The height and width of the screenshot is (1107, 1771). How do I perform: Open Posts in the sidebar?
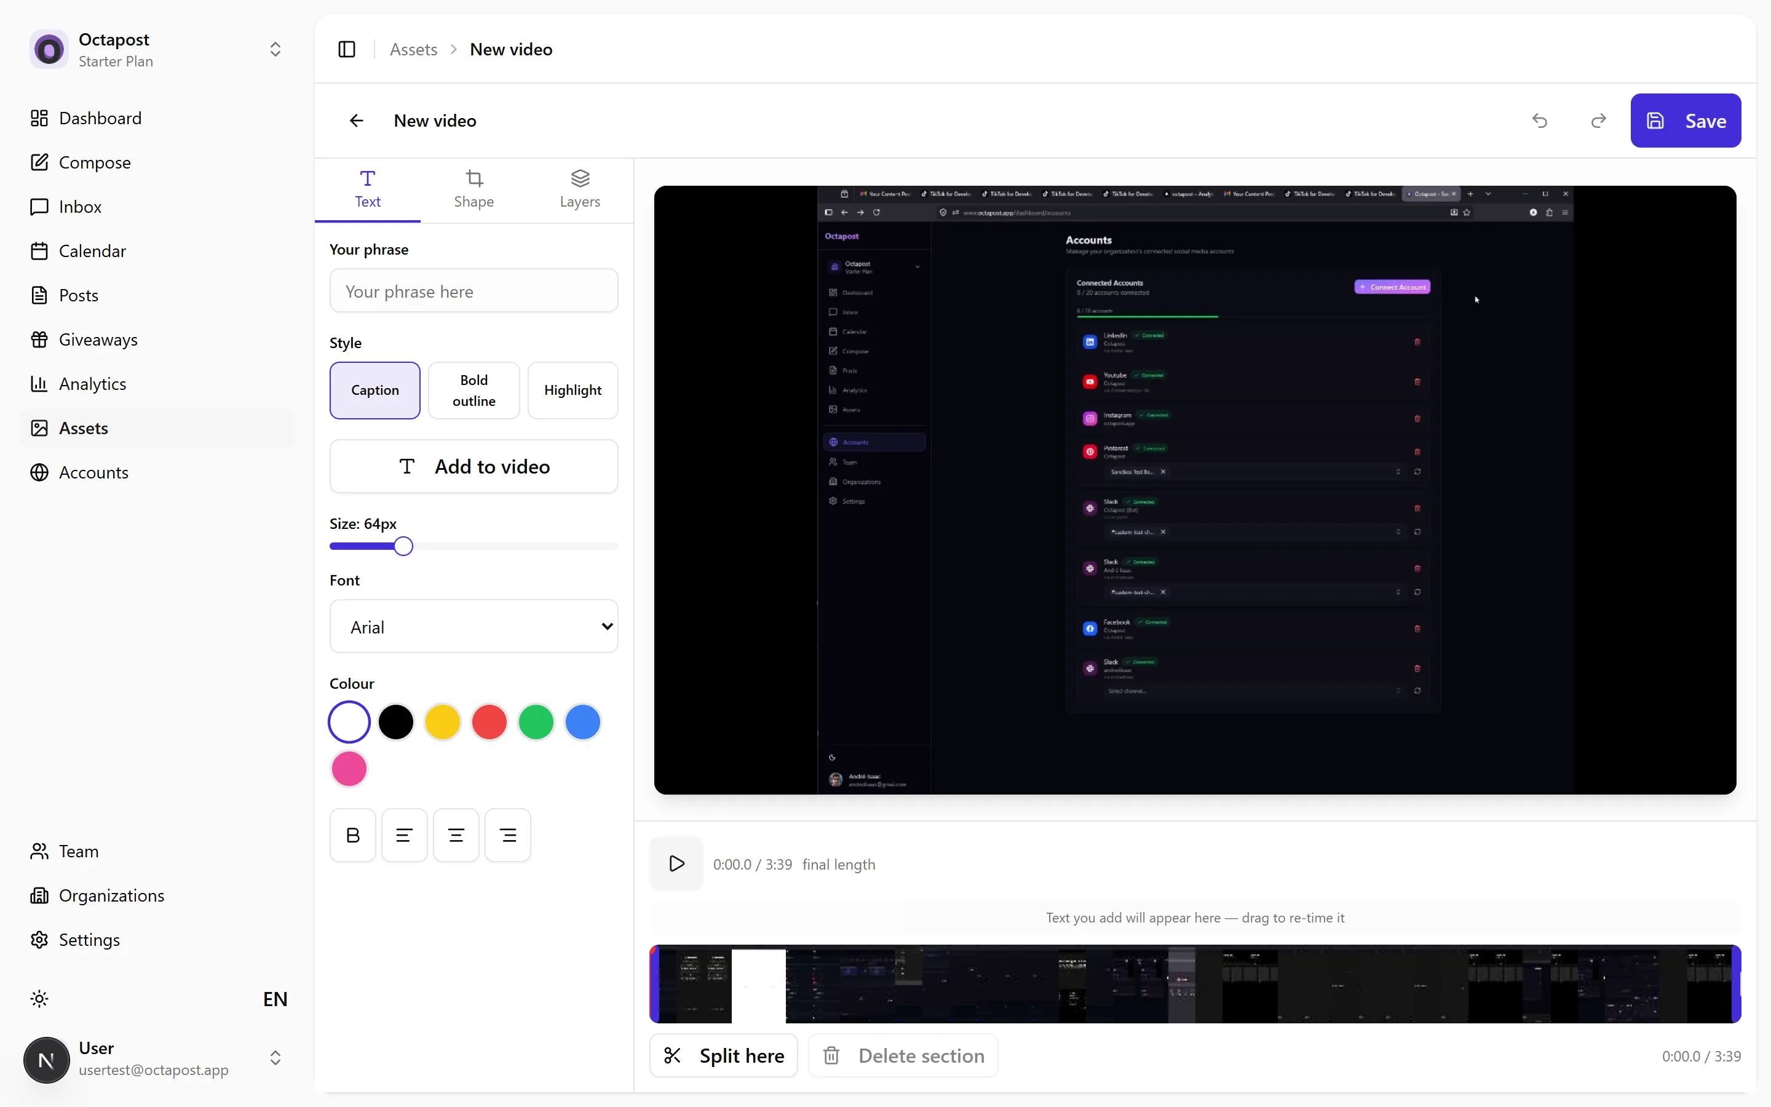pos(158,295)
